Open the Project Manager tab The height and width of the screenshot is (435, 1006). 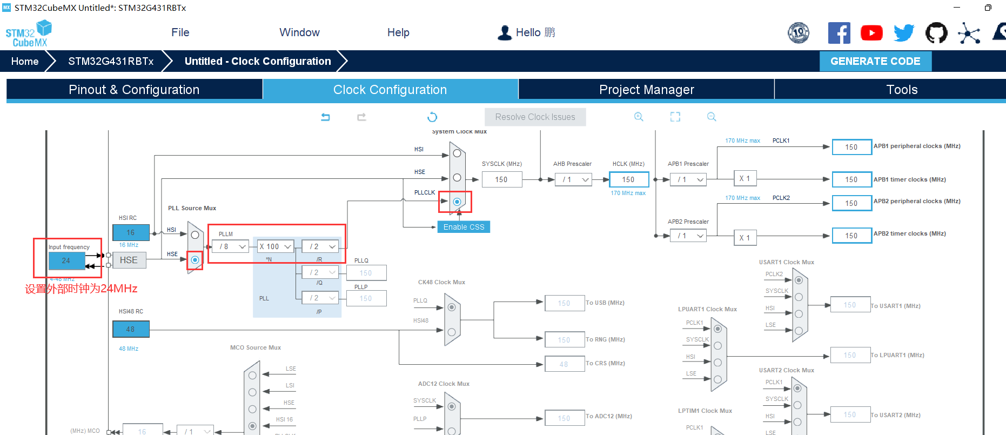point(646,90)
